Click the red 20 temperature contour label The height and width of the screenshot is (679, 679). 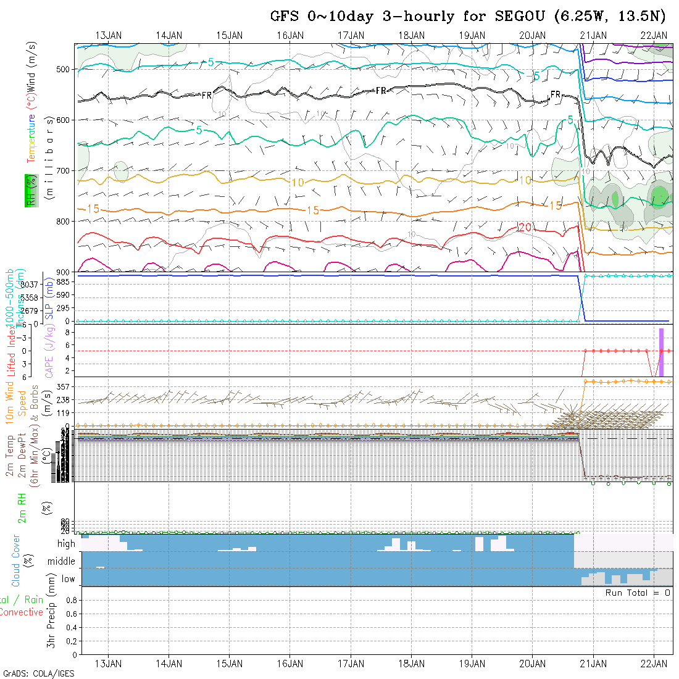[525, 228]
